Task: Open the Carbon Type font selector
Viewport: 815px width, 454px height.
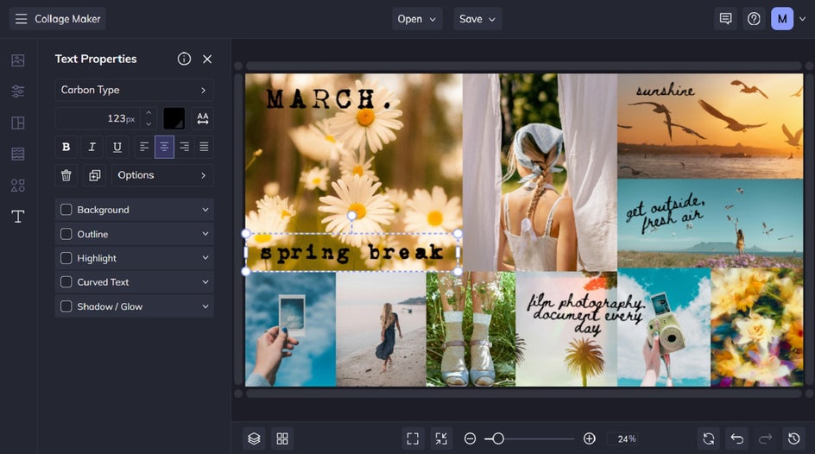Action: [x=134, y=90]
